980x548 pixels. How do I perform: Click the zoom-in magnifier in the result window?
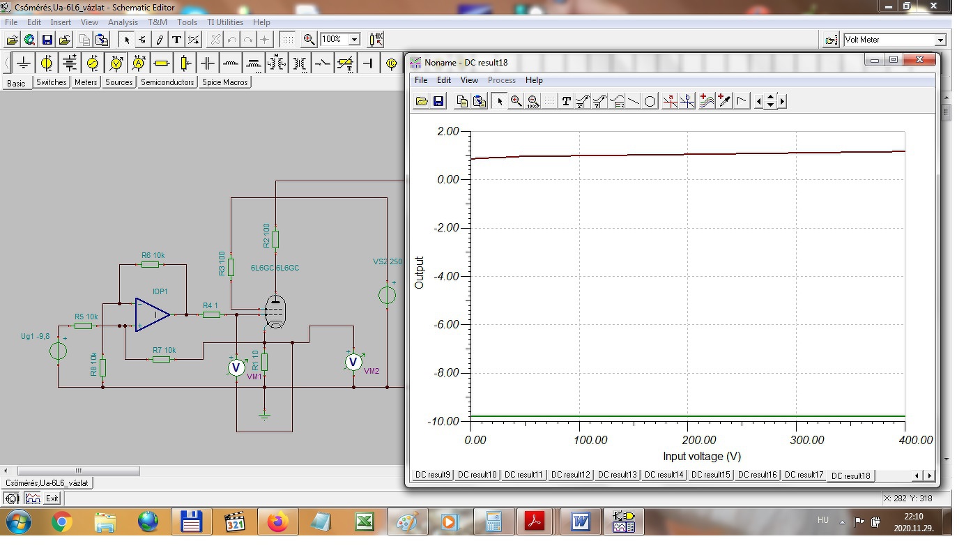pyautogui.click(x=516, y=101)
